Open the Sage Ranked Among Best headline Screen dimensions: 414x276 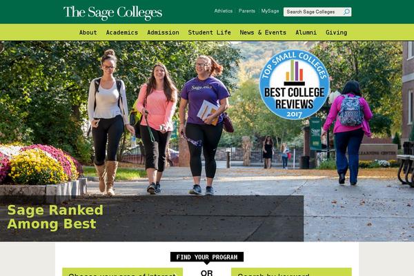[x=55, y=217]
